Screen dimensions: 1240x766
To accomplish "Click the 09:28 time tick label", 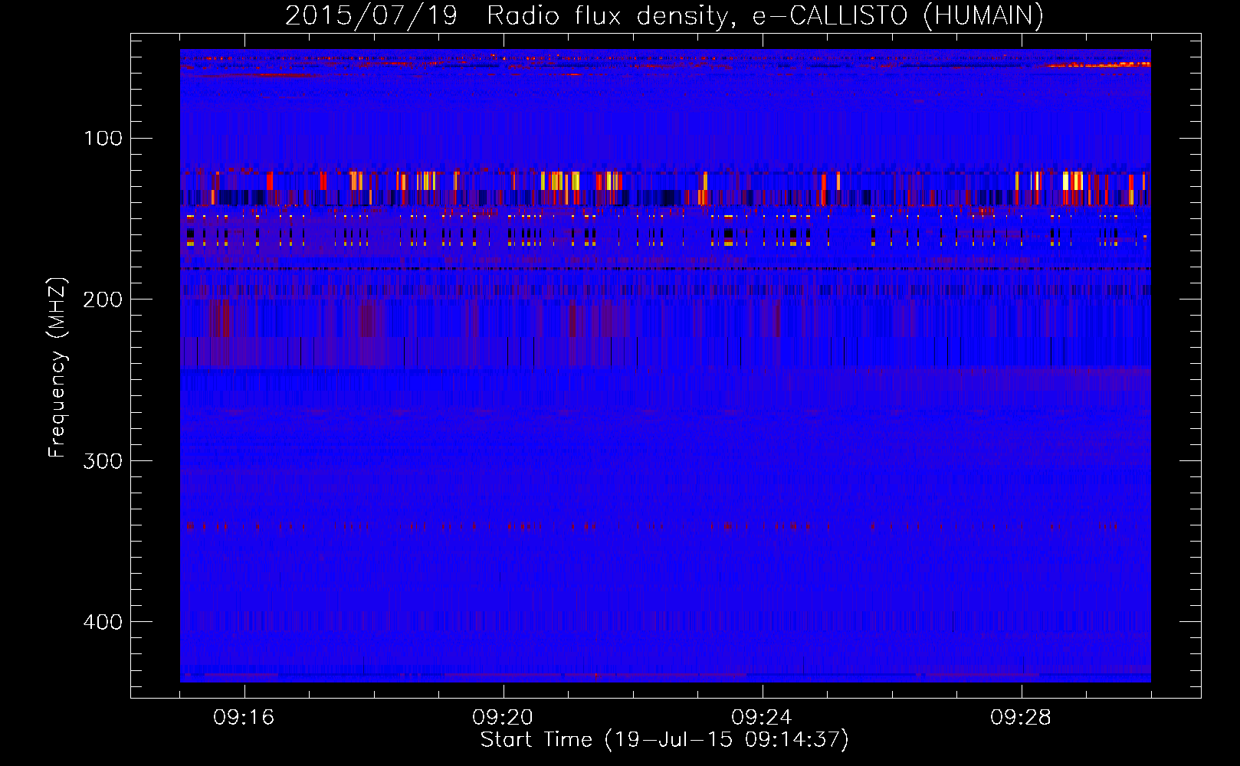I will pos(1021,718).
